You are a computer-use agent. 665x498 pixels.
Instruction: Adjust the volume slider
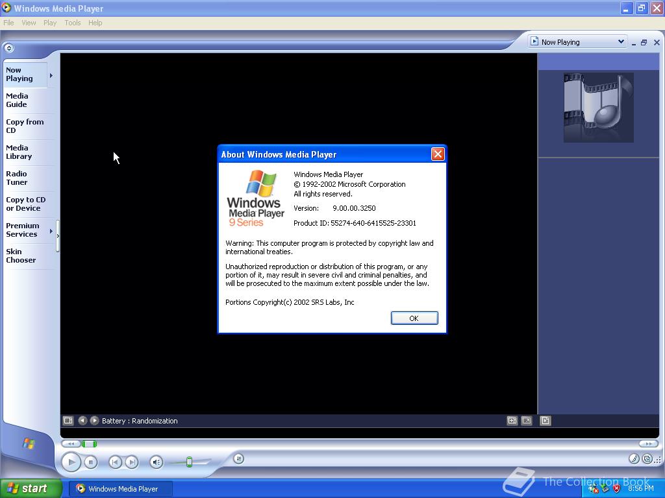tap(189, 461)
